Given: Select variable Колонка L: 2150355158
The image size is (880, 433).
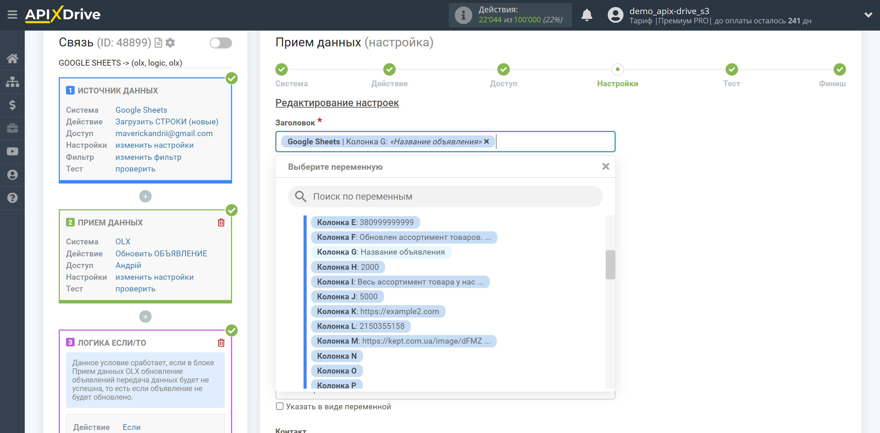Looking at the screenshot, I should [361, 326].
